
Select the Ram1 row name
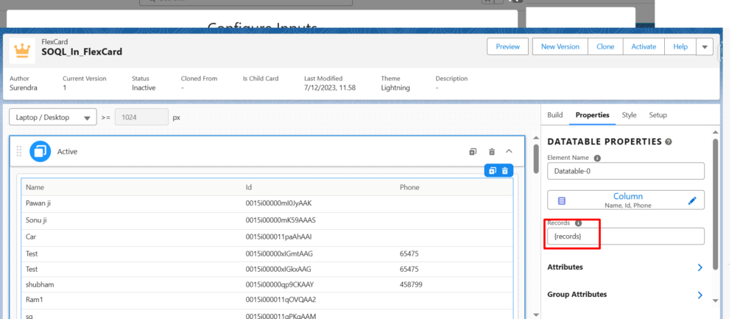[x=33, y=299]
